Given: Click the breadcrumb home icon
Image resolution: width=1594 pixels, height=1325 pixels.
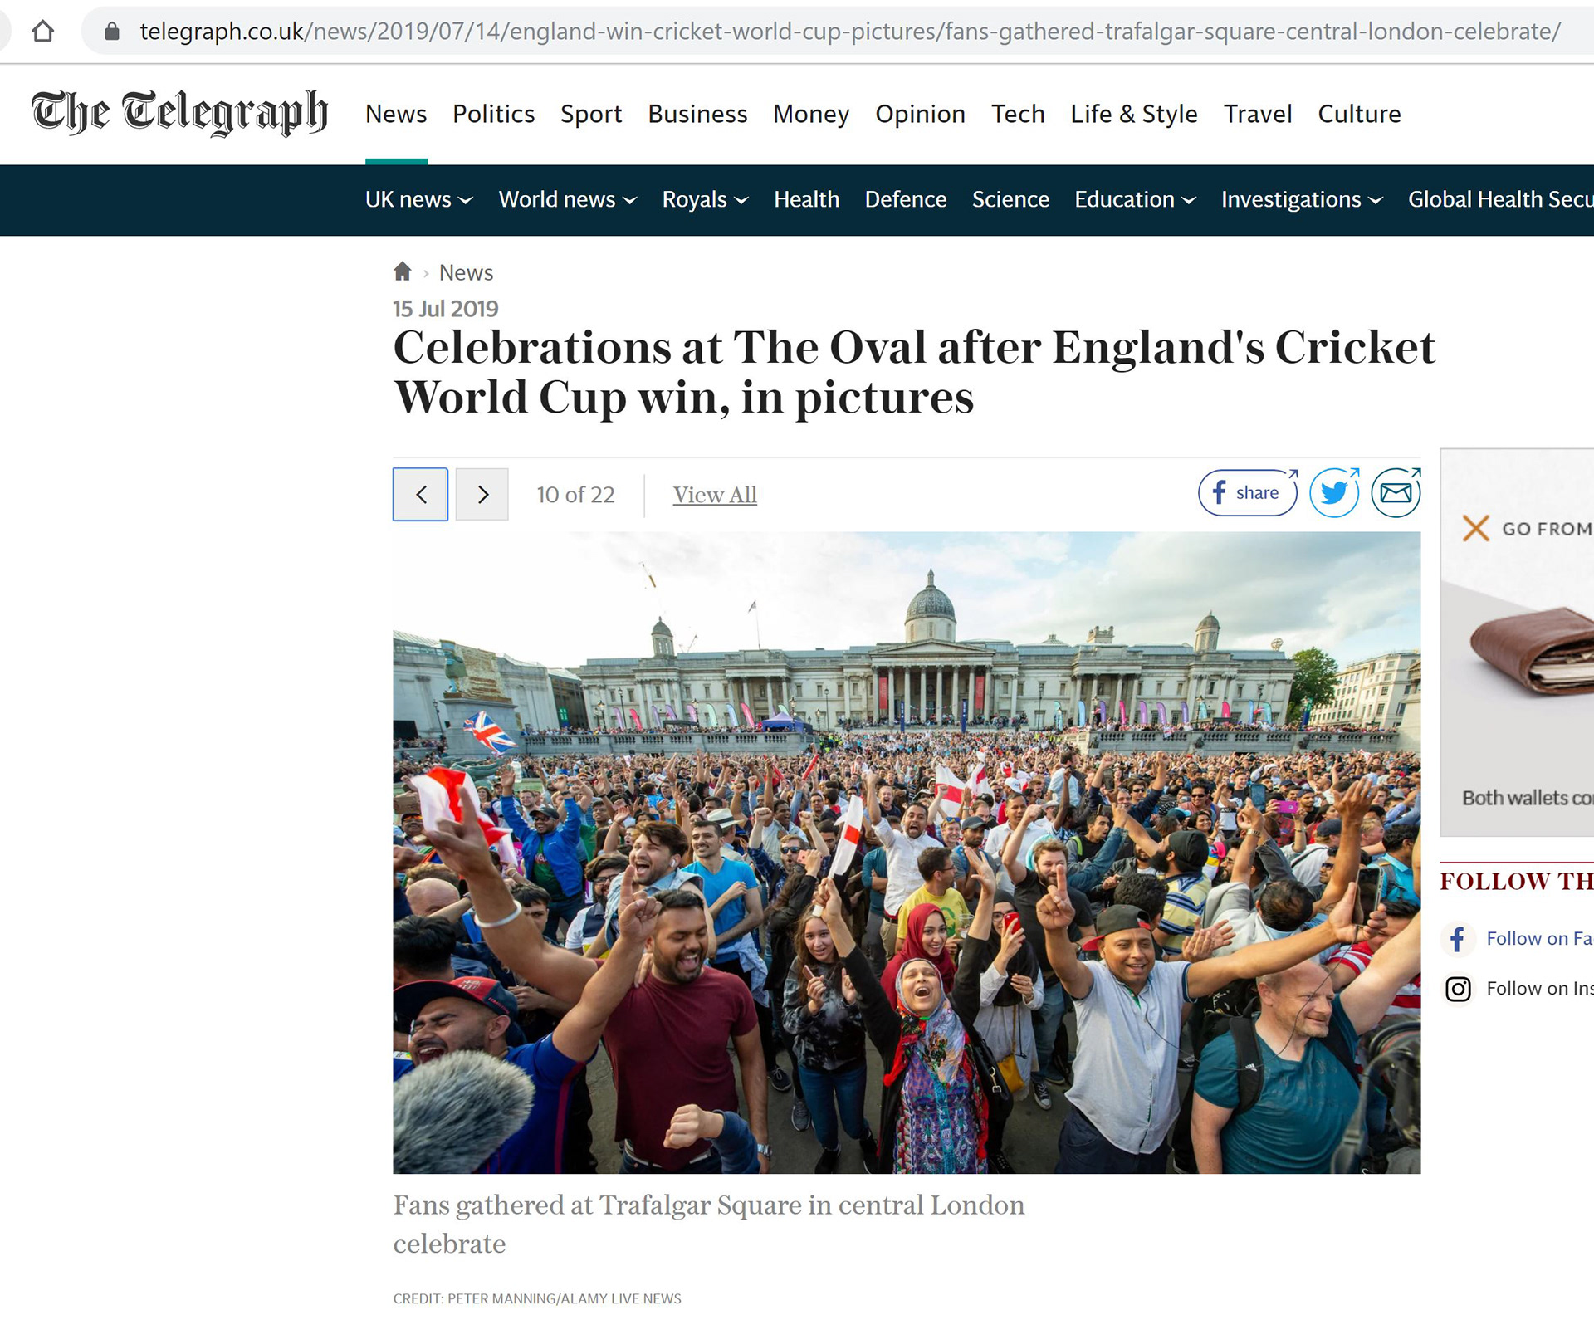Looking at the screenshot, I should click(403, 271).
